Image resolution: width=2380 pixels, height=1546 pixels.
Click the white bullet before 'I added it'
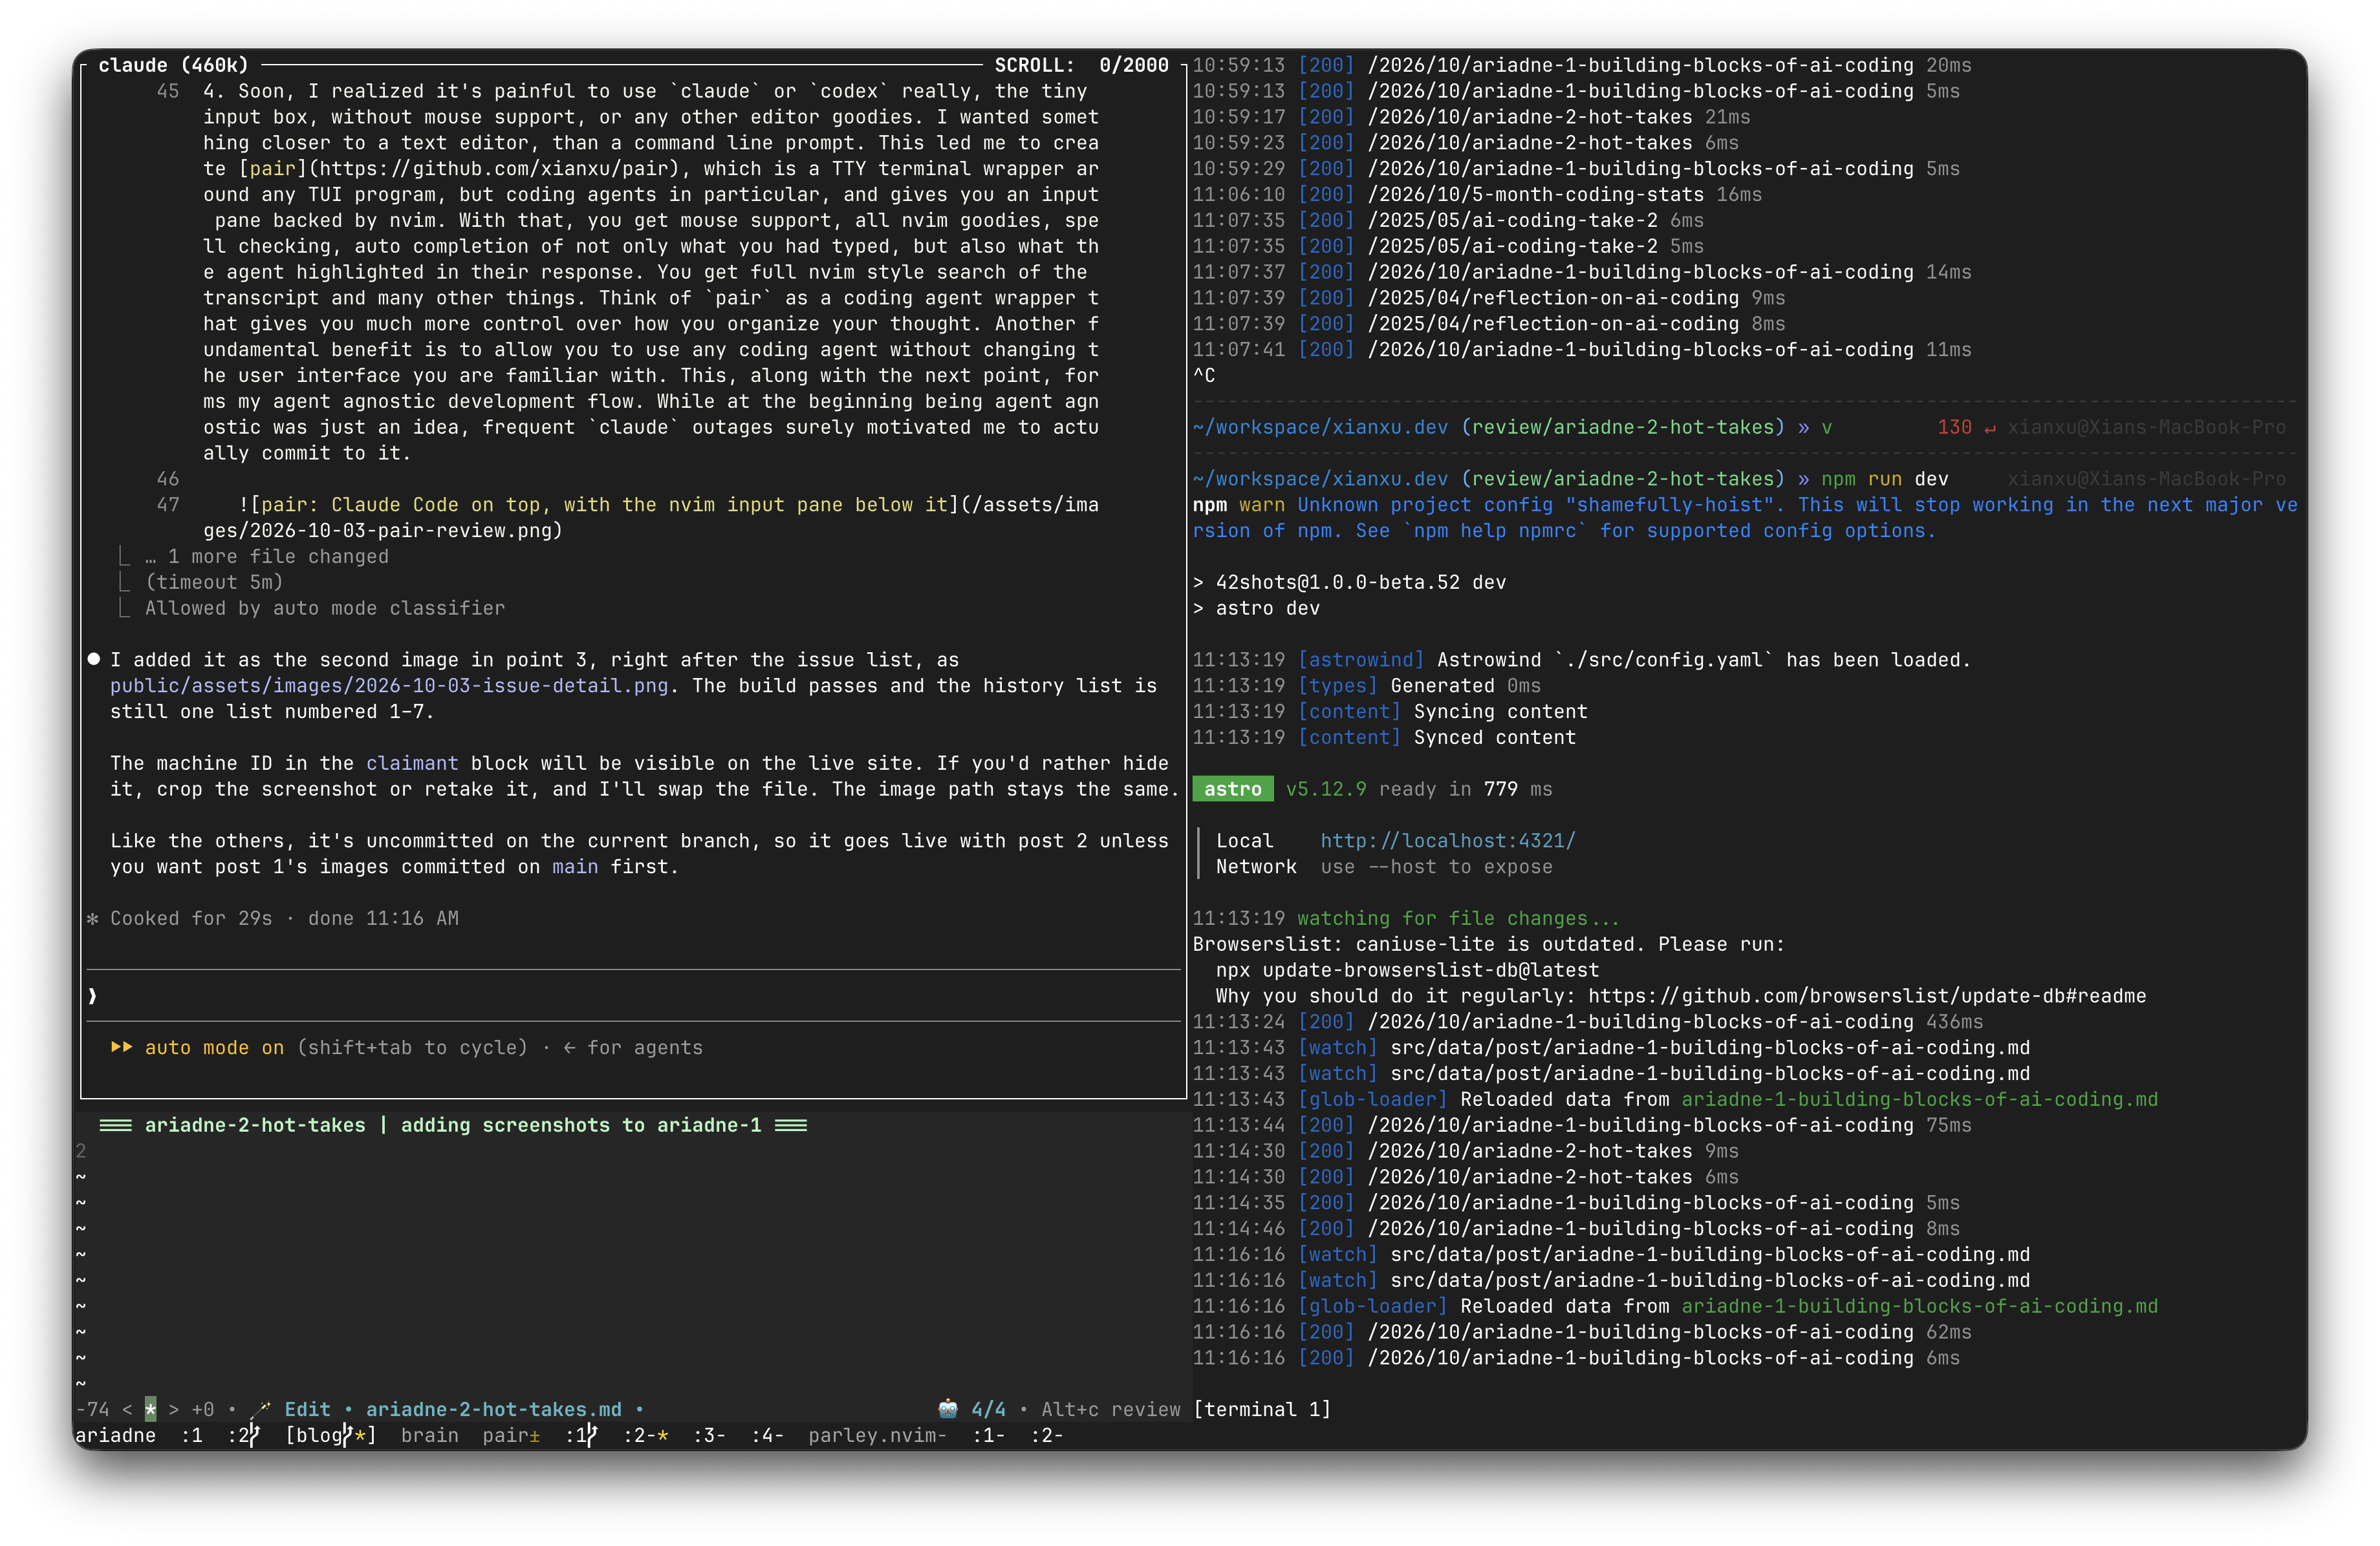pyautogui.click(x=93, y=660)
